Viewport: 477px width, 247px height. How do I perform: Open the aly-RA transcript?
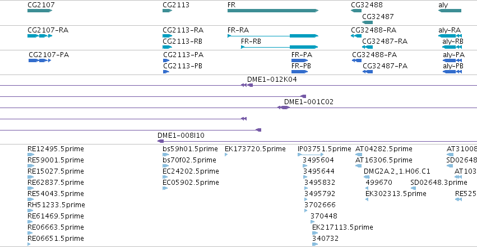pos(450,36)
